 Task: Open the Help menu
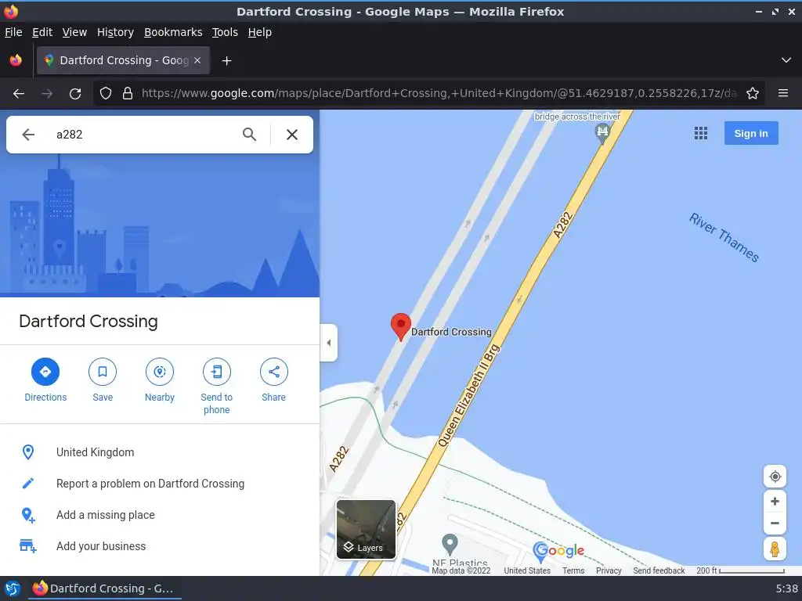tap(260, 32)
